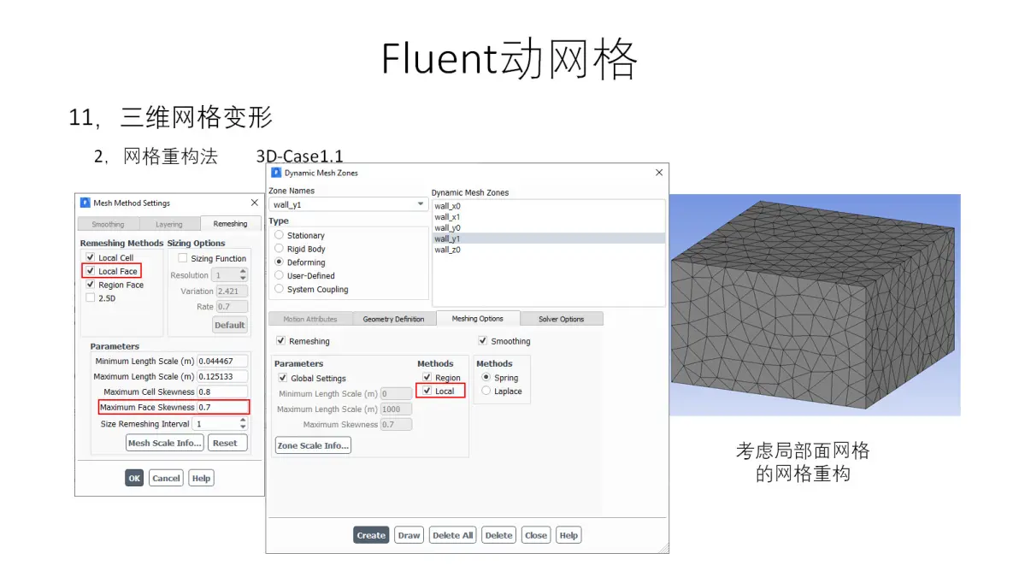Screen dimensions: 1019x571
Task: Click Close in Dynamic Mesh Zones
Action: [x=535, y=535]
